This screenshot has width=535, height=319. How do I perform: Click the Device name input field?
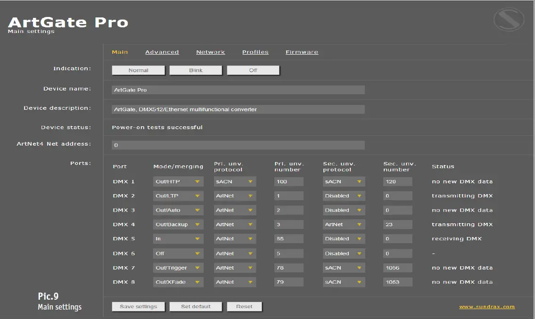[238, 90]
